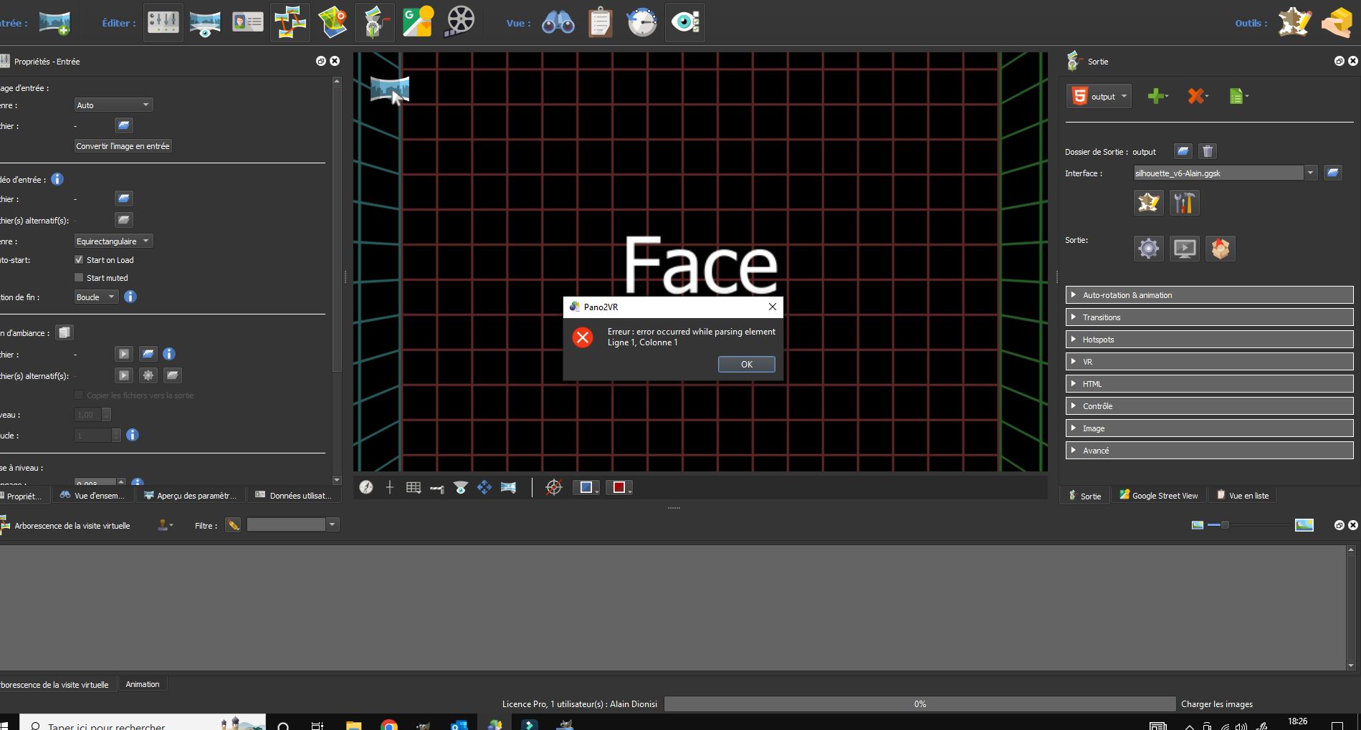The image size is (1361, 730).
Task: Switch to the Vue en liste tab
Action: [x=1242, y=495]
